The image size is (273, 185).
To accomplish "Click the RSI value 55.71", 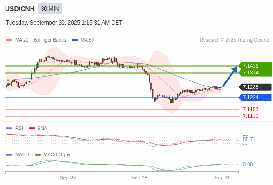I will tap(249, 139).
